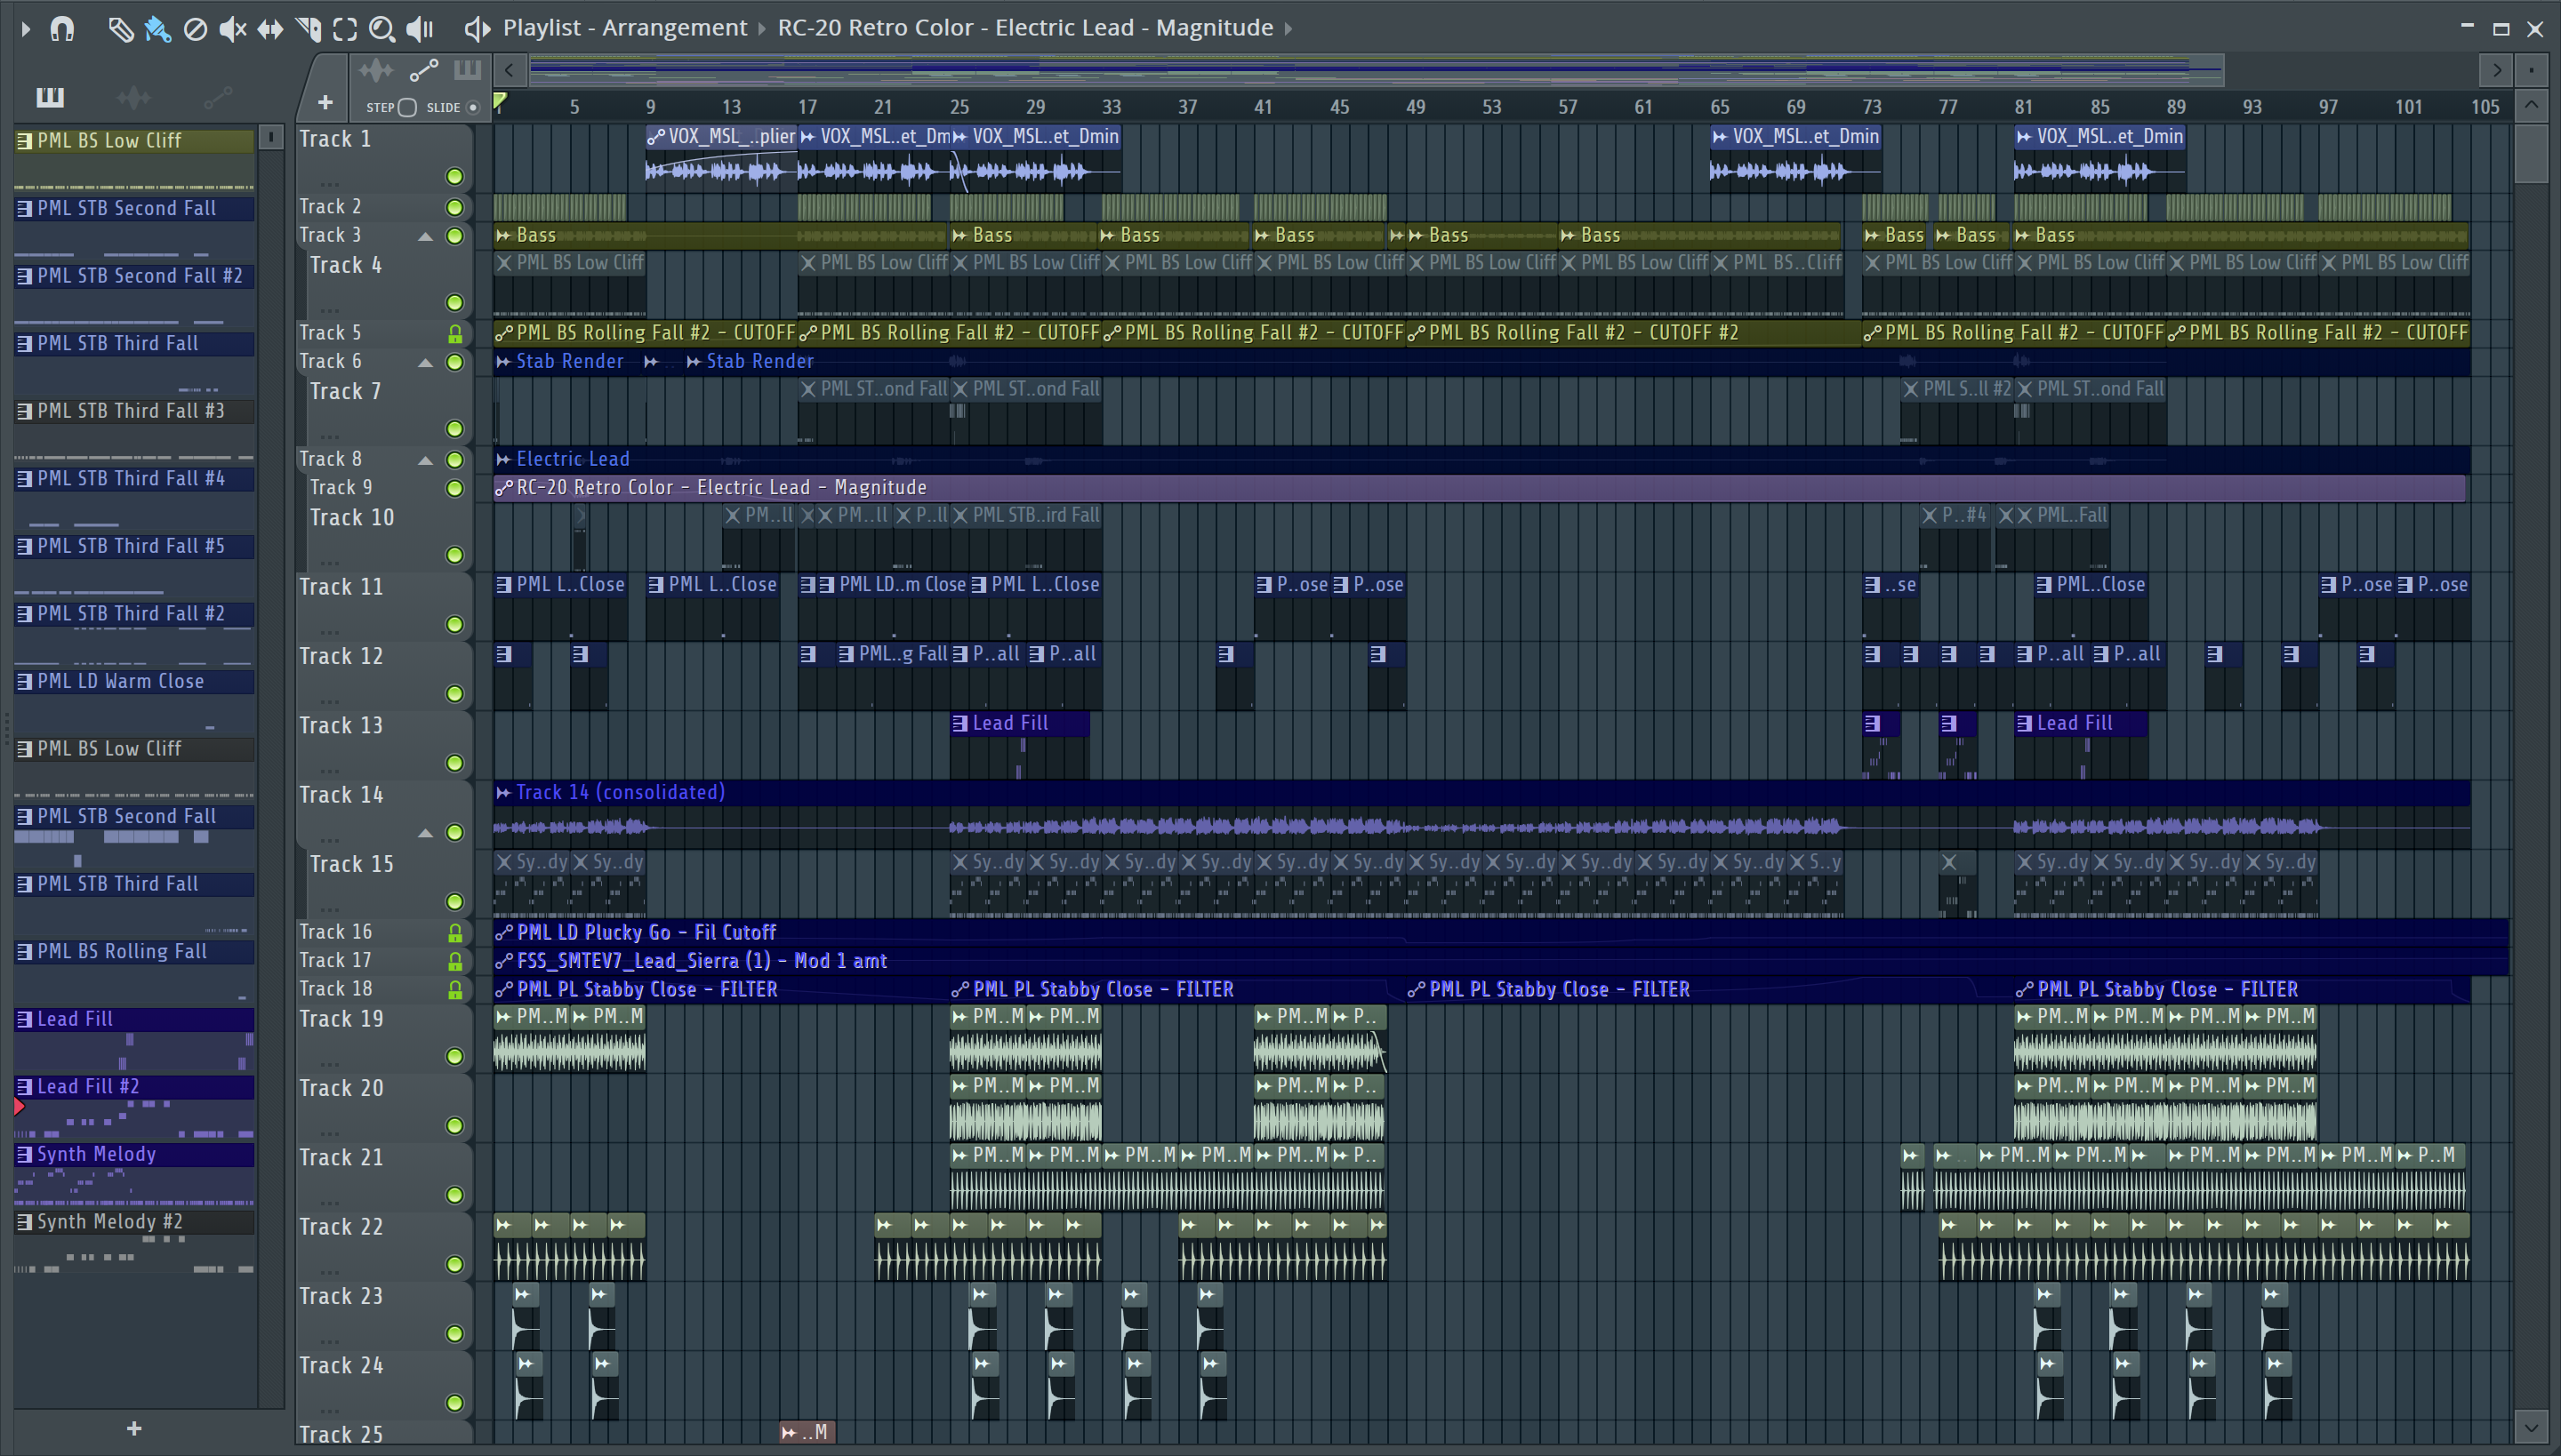Viewport: 2561px width, 1456px height.
Task: Collapse the Track 3 group arrow
Action: 425,236
